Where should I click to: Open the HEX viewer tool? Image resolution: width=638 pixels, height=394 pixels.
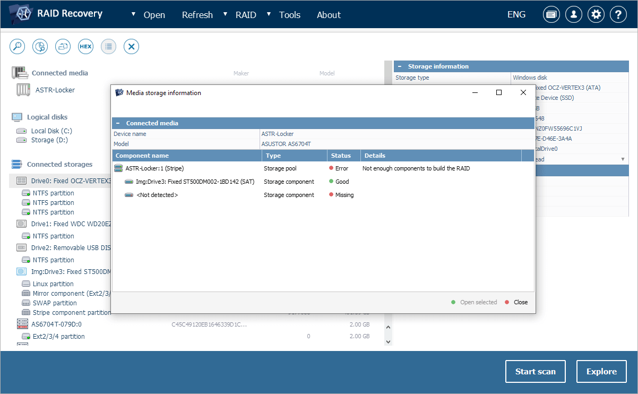(85, 47)
